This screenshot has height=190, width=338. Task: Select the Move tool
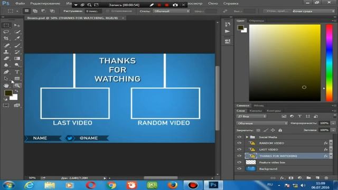coord(17,25)
